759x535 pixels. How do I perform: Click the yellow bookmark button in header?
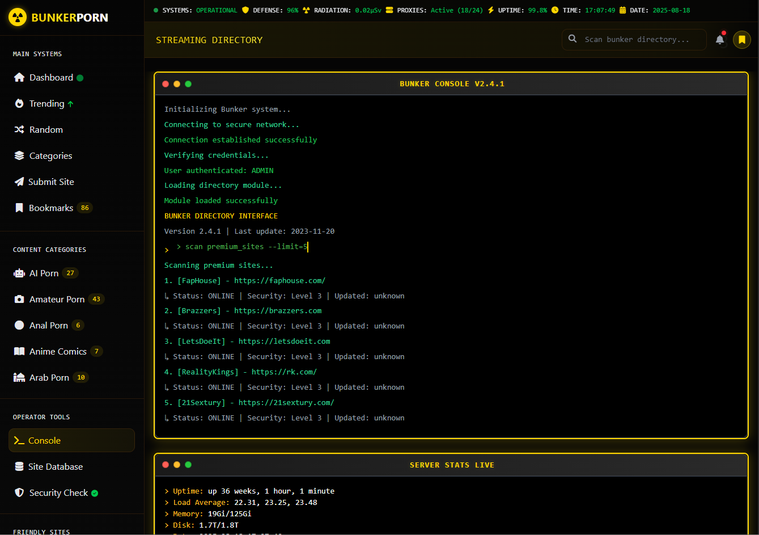point(742,40)
